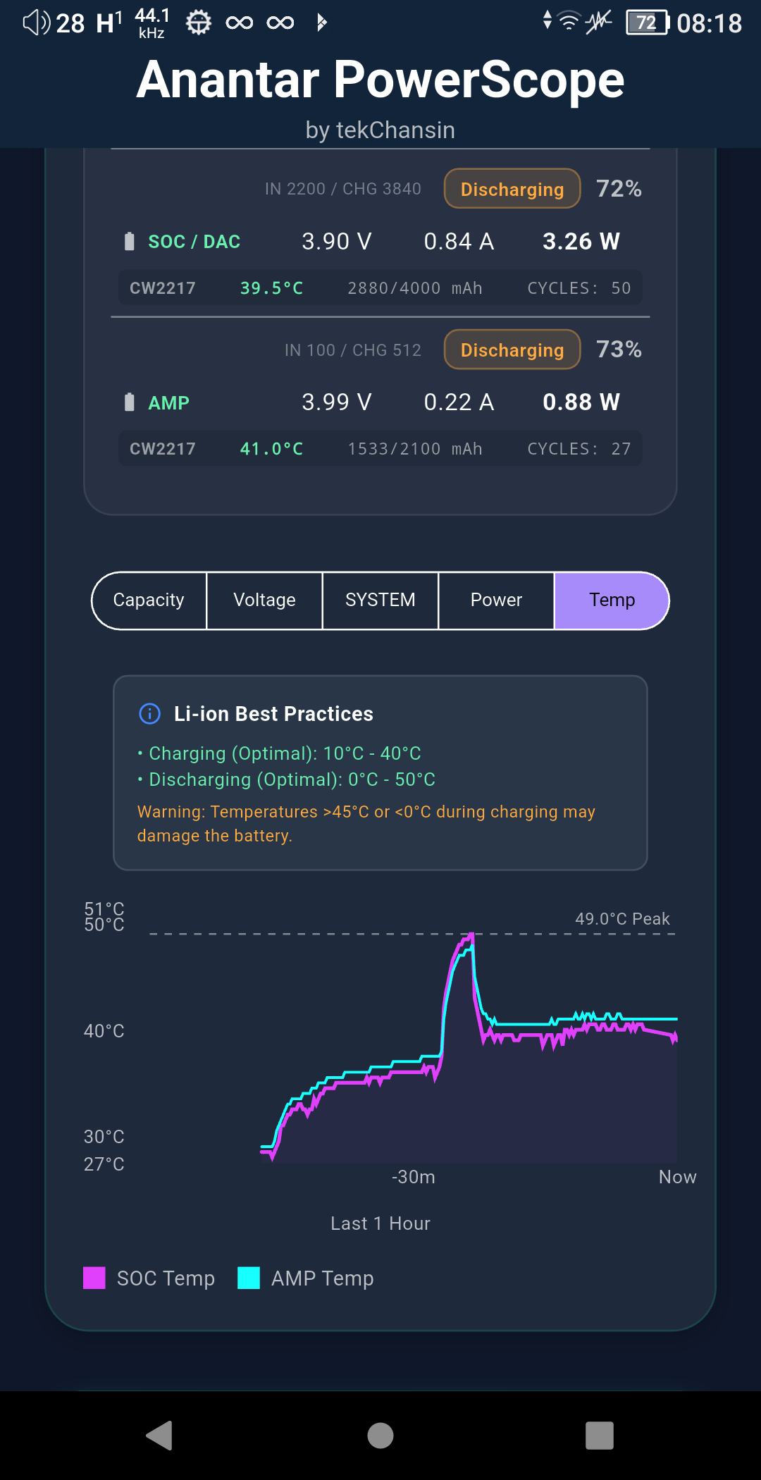Toggle the Discharging state for SOC / DAC
761x1480 pixels.
pos(512,189)
